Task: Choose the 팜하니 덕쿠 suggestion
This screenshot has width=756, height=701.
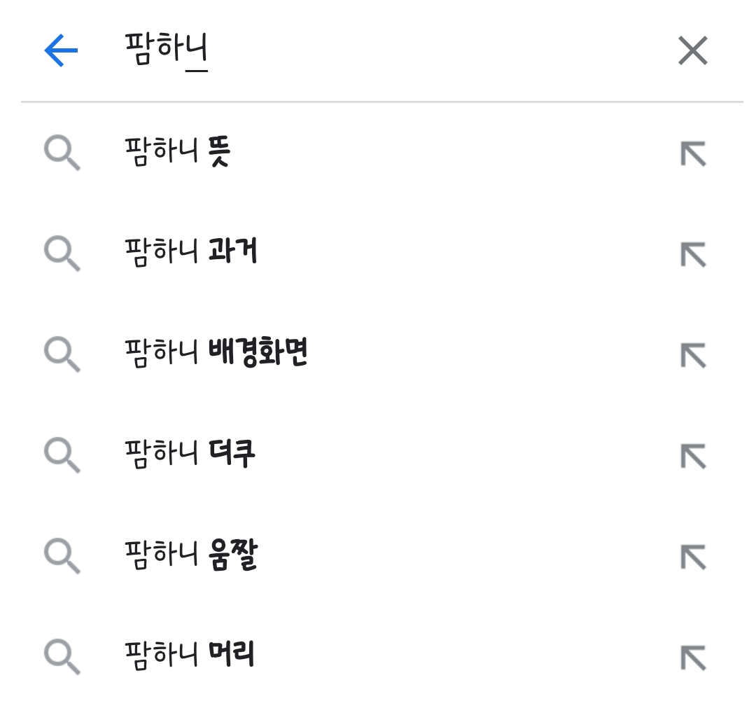Action: point(190,454)
